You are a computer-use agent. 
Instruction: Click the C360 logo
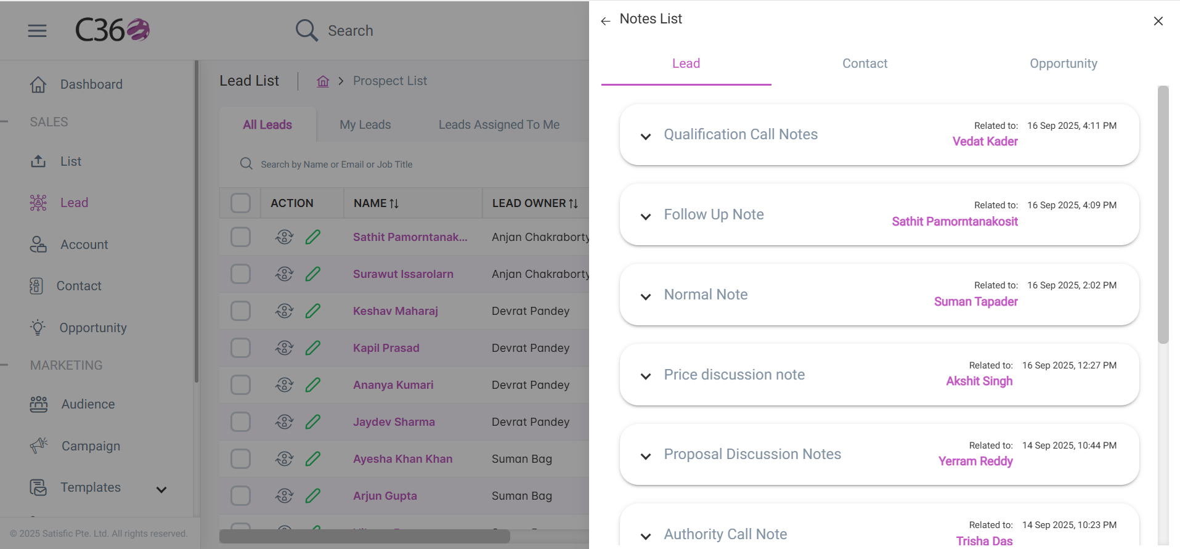[112, 30]
